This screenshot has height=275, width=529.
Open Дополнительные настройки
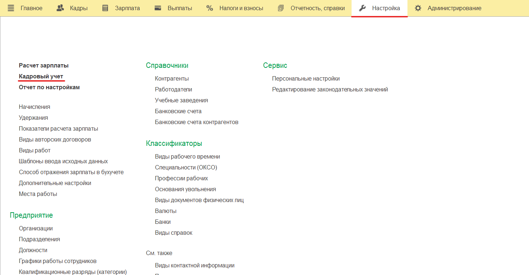click(x=55, y=183)
